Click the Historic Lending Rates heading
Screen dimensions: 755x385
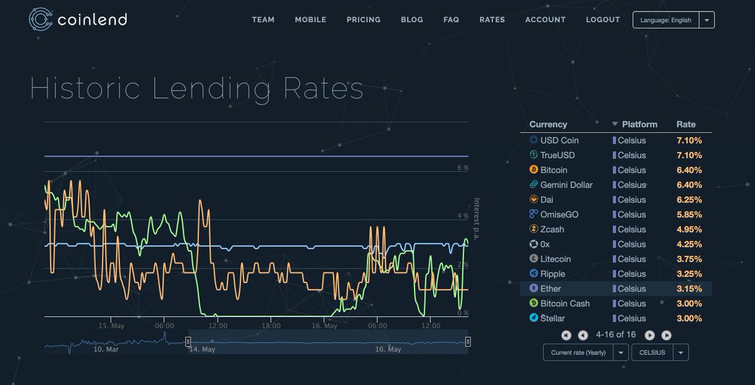click(197, 88)
